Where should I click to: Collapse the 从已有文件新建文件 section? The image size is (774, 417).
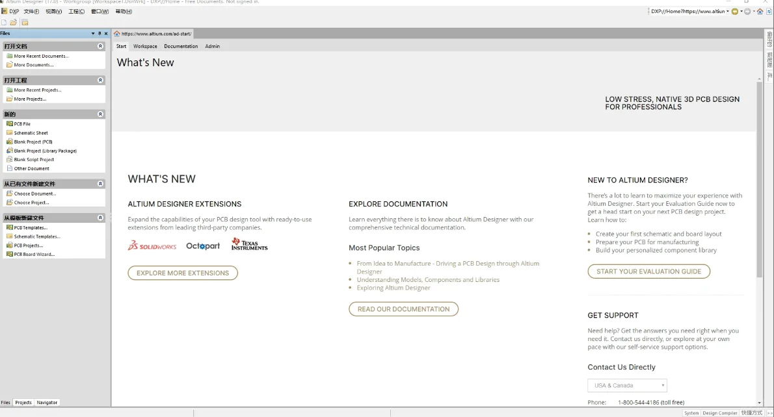[x=100, y=183]
